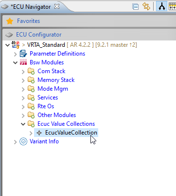Viewport: 176px width, 196px height.
Task: Select Ecuc Value Collections
Action: [x=66, y=124]
